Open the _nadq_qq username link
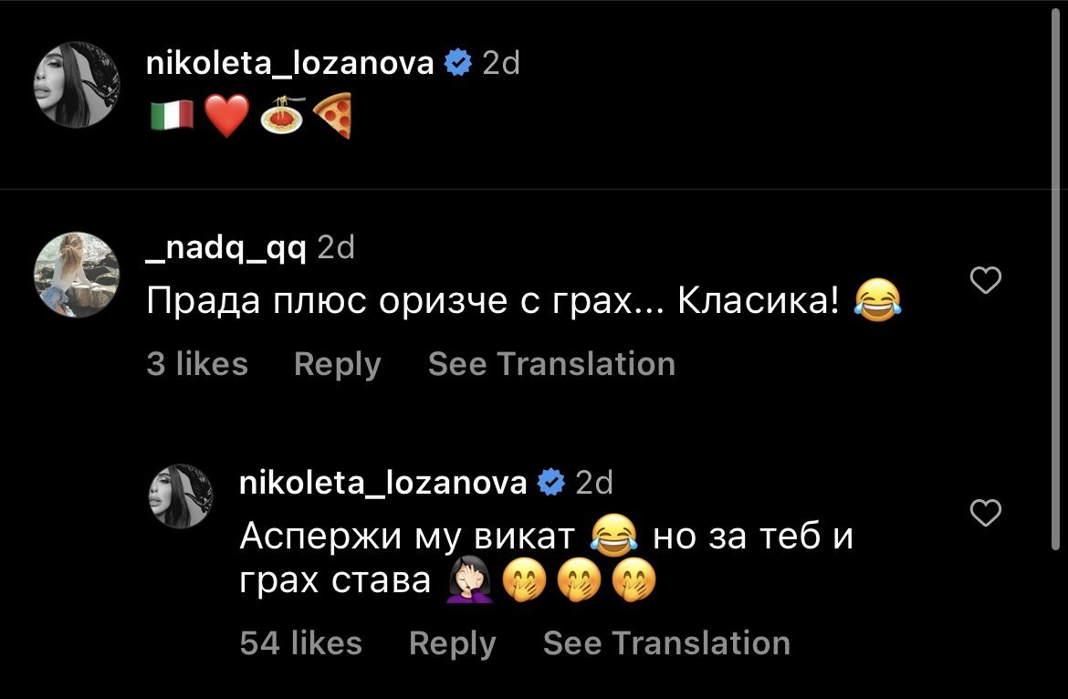This screenshot has width=1068, height=699. pos(225,247)
